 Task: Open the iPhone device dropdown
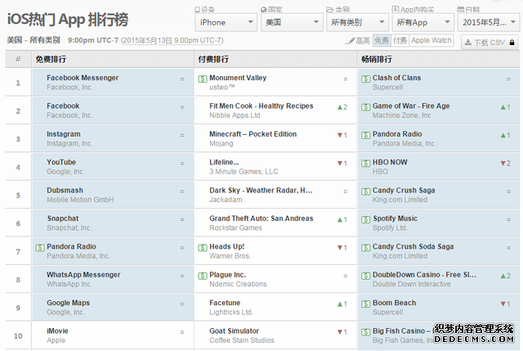[226, 22]
